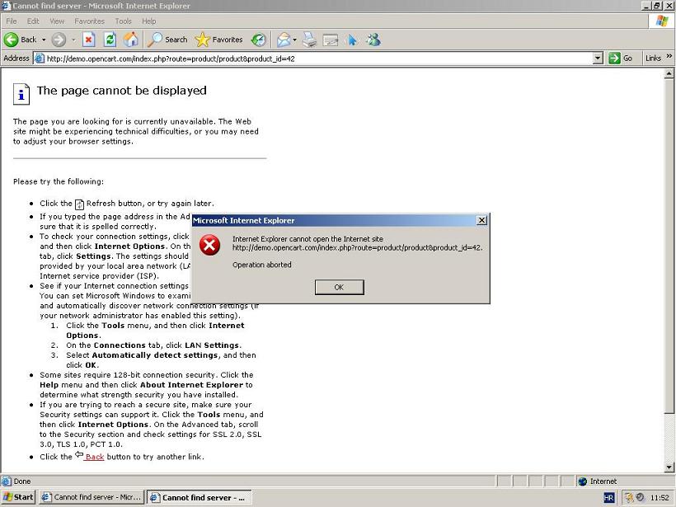Click the 'Please try the following:' text
The width and height of the screenshot is (676, 507).
tap(59, 181)
